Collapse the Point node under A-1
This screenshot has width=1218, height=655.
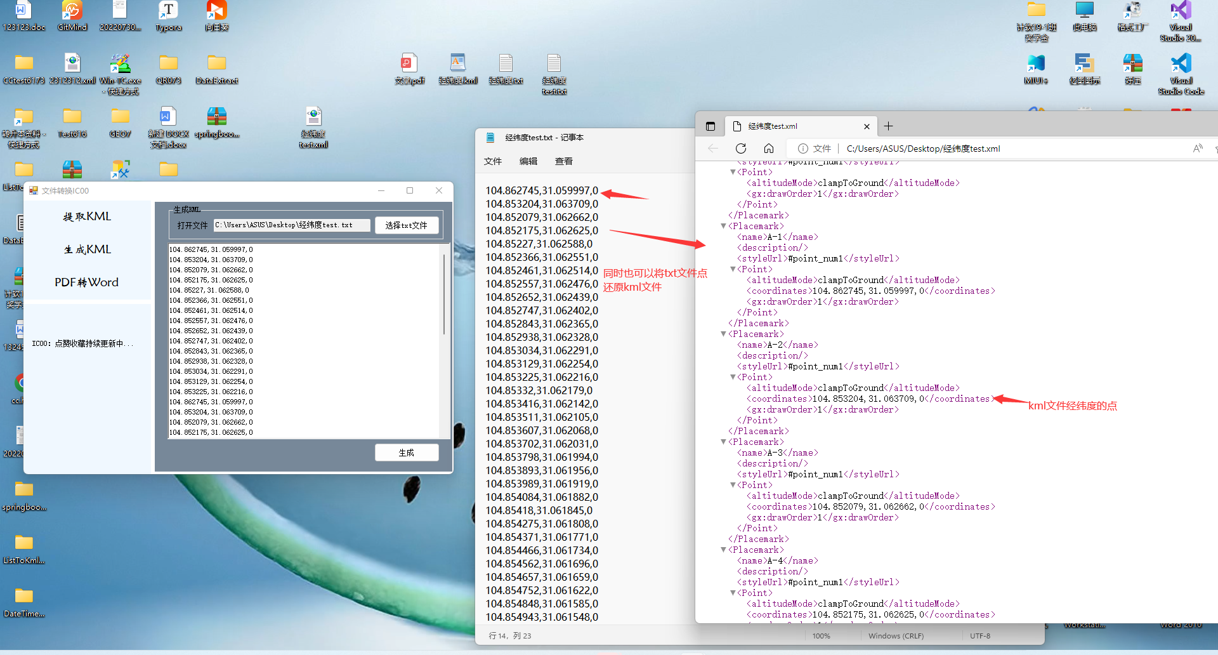click(x=733, y=269)
